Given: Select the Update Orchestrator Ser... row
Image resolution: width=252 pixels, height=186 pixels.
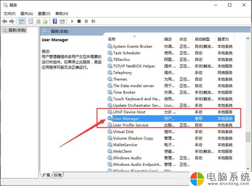Looking at the screenshot, I should point(171,105).
